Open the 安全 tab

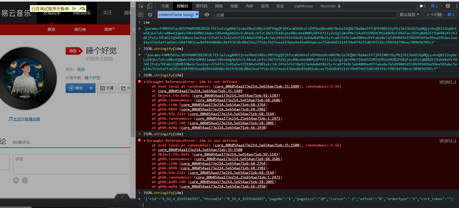pyautogui.click(x=280, y=6)
